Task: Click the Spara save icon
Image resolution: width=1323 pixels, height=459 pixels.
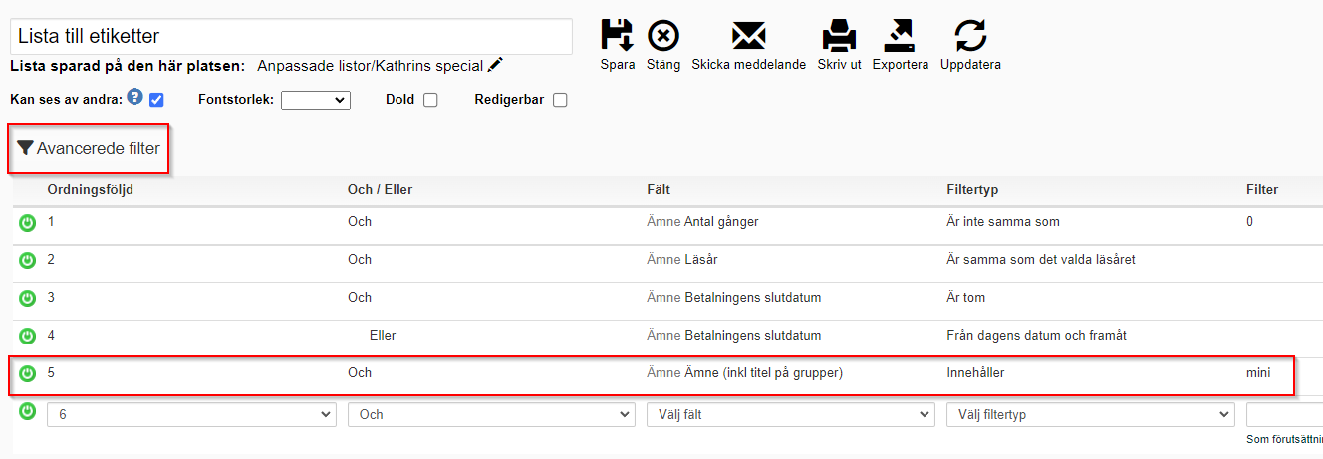Action: tap(617, 35)
